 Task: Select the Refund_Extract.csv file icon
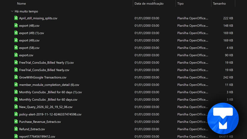point(16,129)
